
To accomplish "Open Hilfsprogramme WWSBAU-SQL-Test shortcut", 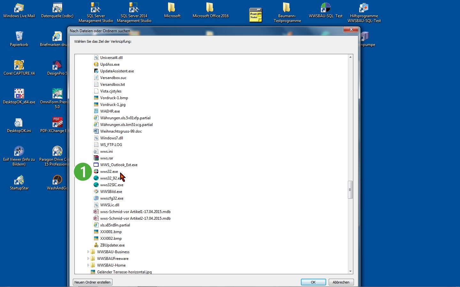I will click(x=364, y=13).
